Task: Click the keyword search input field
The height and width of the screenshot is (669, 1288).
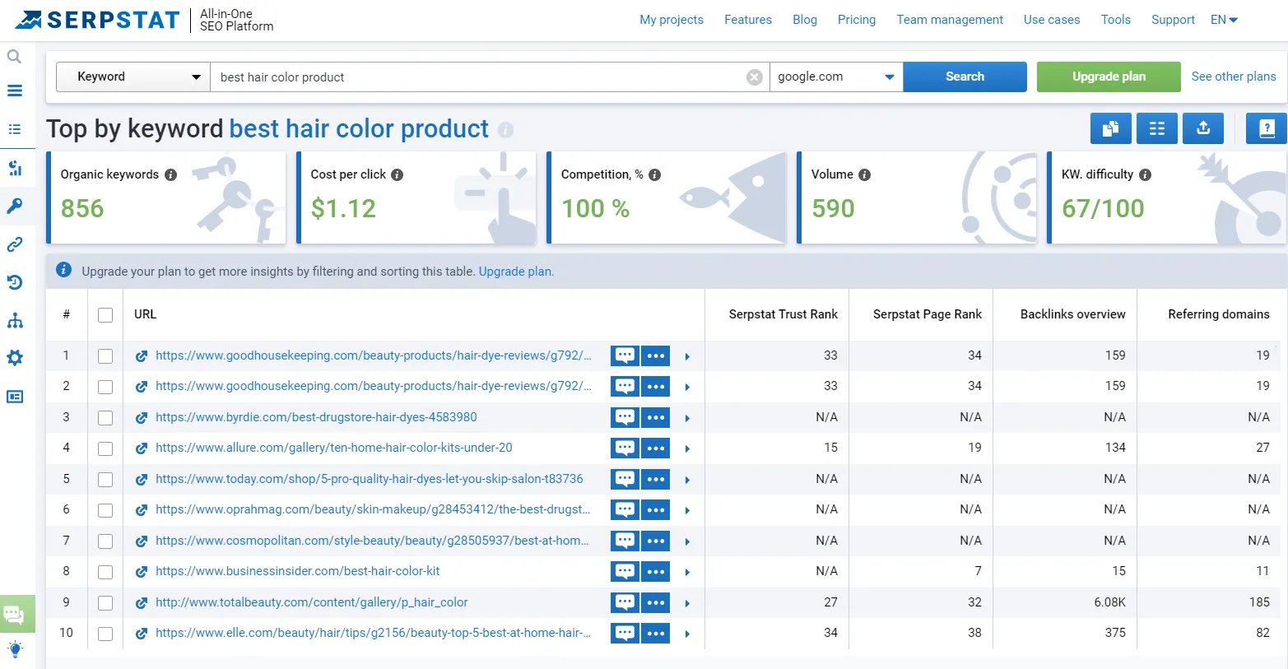Action: coord(477,77)
